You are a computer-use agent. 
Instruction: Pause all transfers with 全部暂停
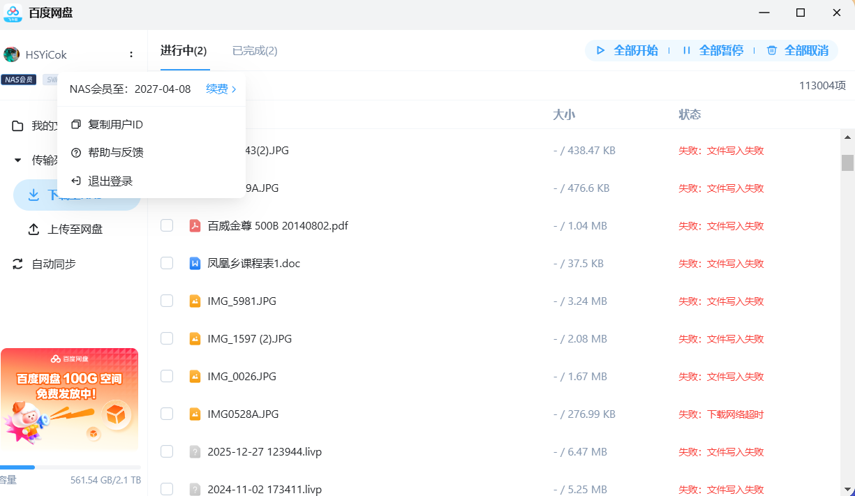(x=713, y=50)
